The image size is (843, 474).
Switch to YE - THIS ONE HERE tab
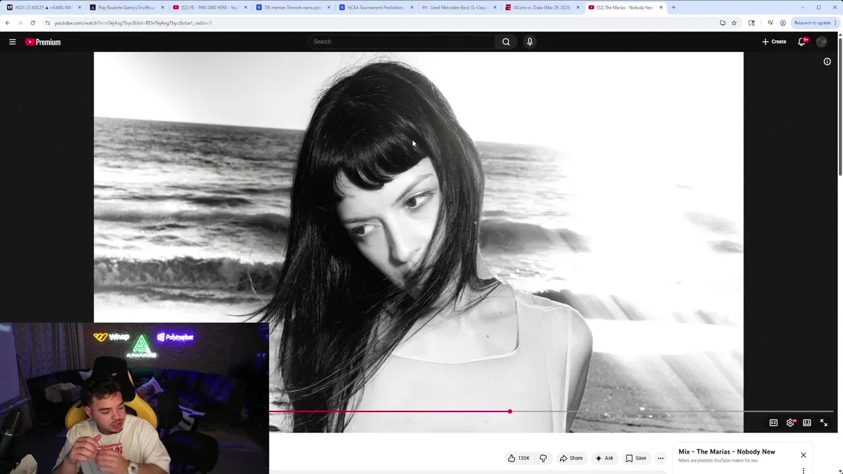[210, 7]
